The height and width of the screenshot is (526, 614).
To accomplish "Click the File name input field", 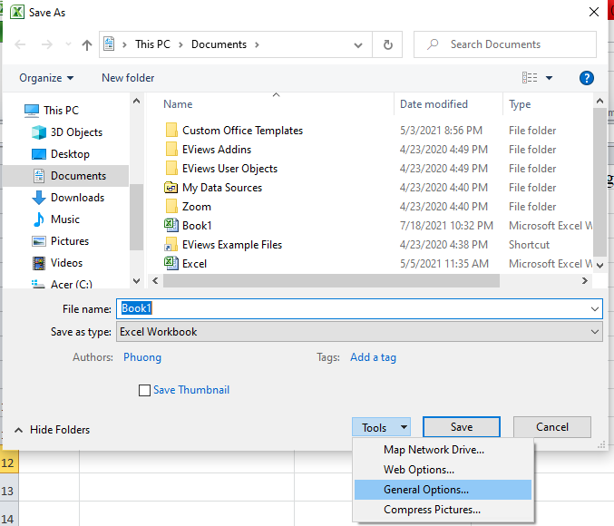I will pos(359,309).
